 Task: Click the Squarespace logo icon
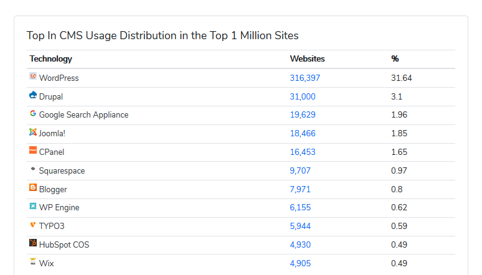[x=33, y=169]
